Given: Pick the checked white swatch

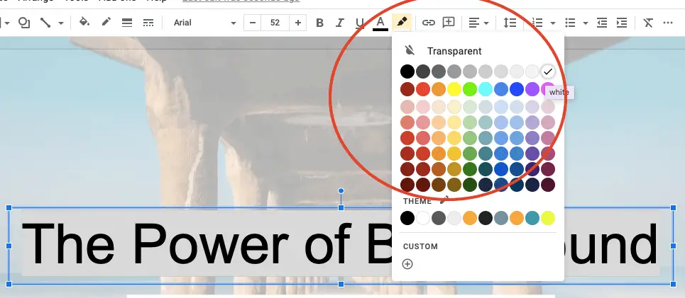Looking at the screenshot, I should [548, 71].
